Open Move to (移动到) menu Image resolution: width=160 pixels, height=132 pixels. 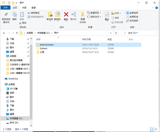(x=50, y=16)
